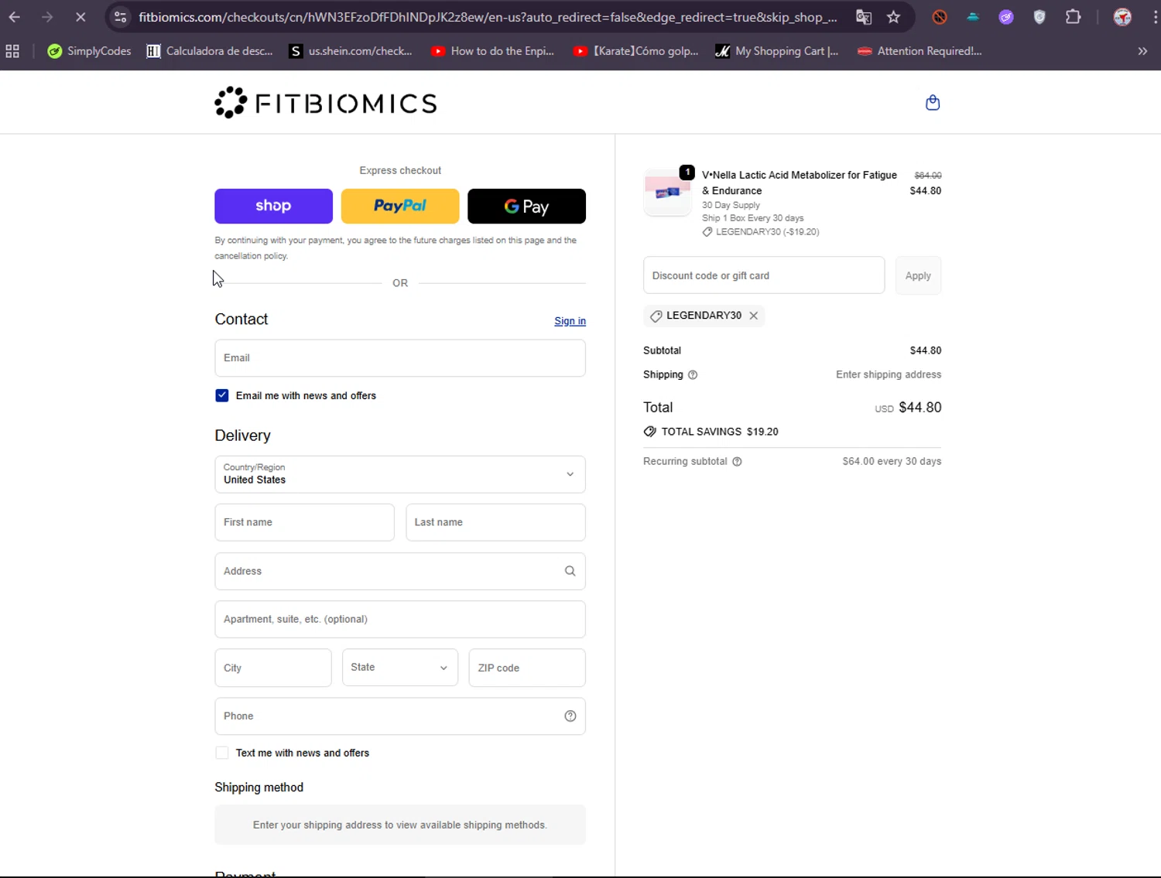Open Calculadora de desc... bookmark

pyautogui.click(x=210, y=51)
